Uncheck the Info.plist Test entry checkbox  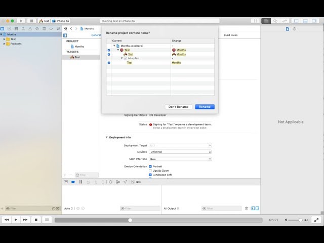click(x=109, y=63)
